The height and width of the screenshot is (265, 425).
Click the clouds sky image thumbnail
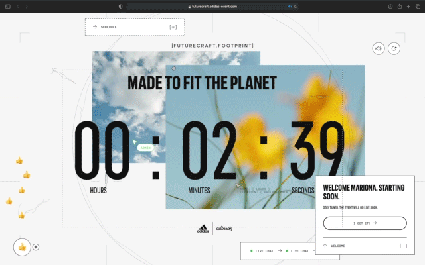(129, 107)
